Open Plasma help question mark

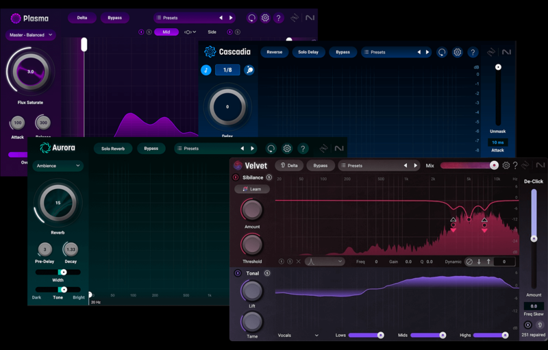tap(279, 18)
